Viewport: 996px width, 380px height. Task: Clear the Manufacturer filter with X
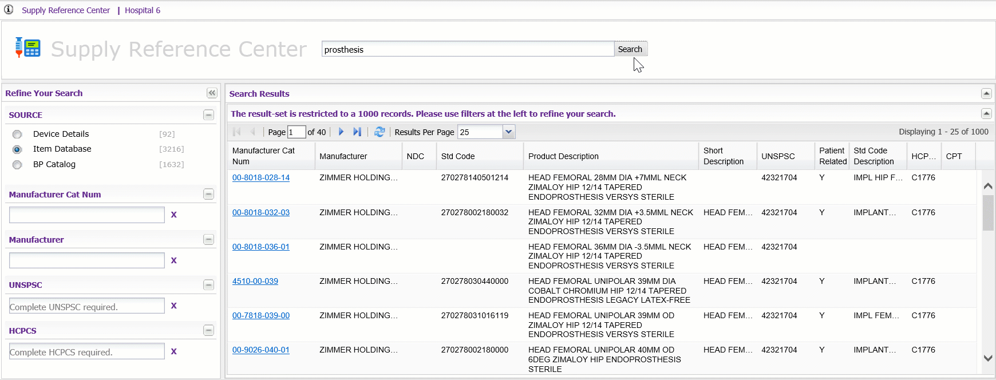click(x=173, y=260)
